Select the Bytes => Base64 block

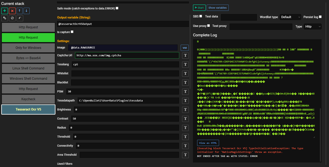(x=28, y=58)
